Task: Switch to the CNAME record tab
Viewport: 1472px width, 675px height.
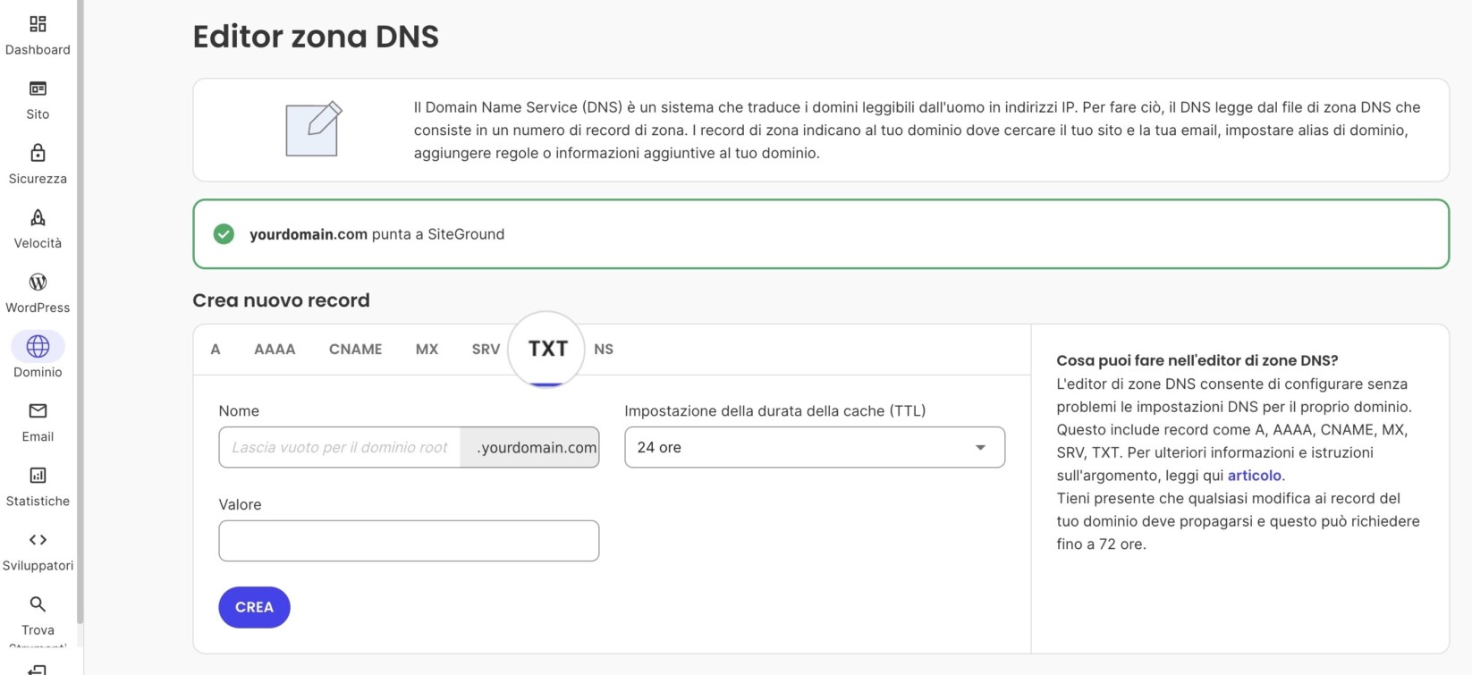Action: 355,350
